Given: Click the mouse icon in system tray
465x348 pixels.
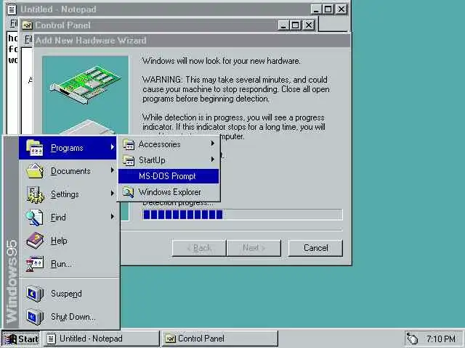Looking at the screenshot, I should click(412, 339).
